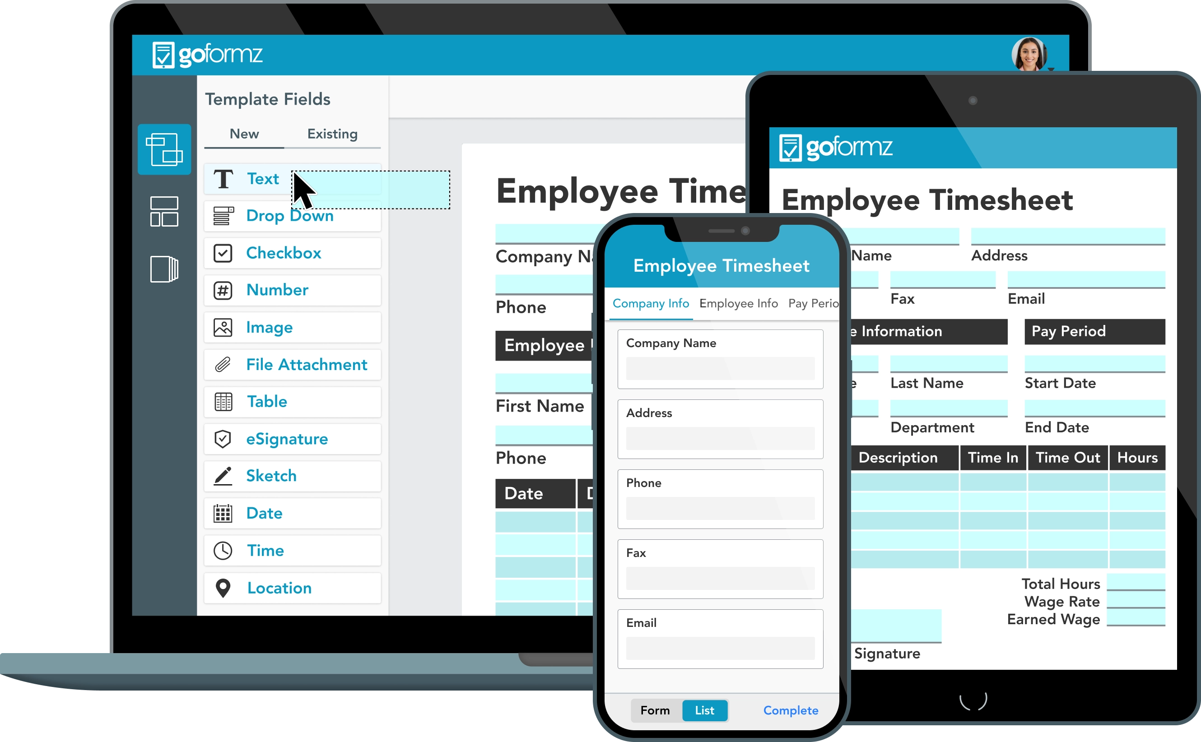Click the GoFormz logo icon

pos(159,54)
